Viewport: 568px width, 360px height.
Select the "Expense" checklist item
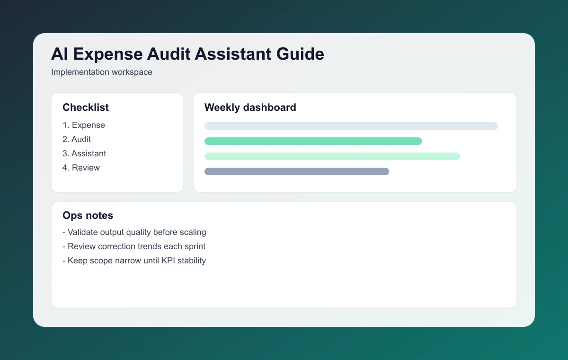pos(84,125)
